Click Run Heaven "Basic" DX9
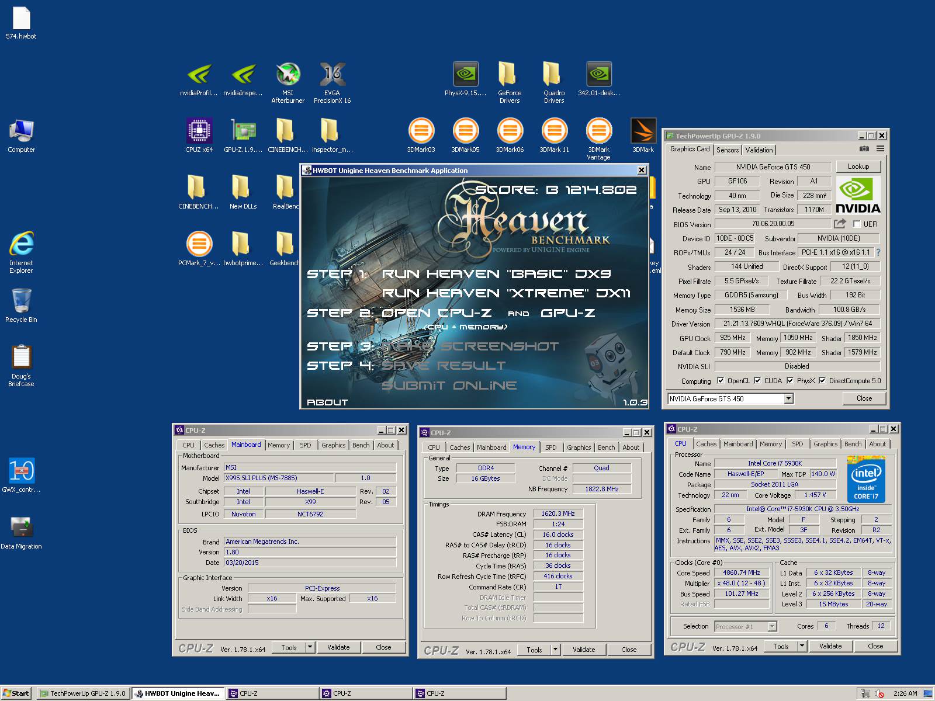Viewport: 935px width, 701px height. point(496,274)
